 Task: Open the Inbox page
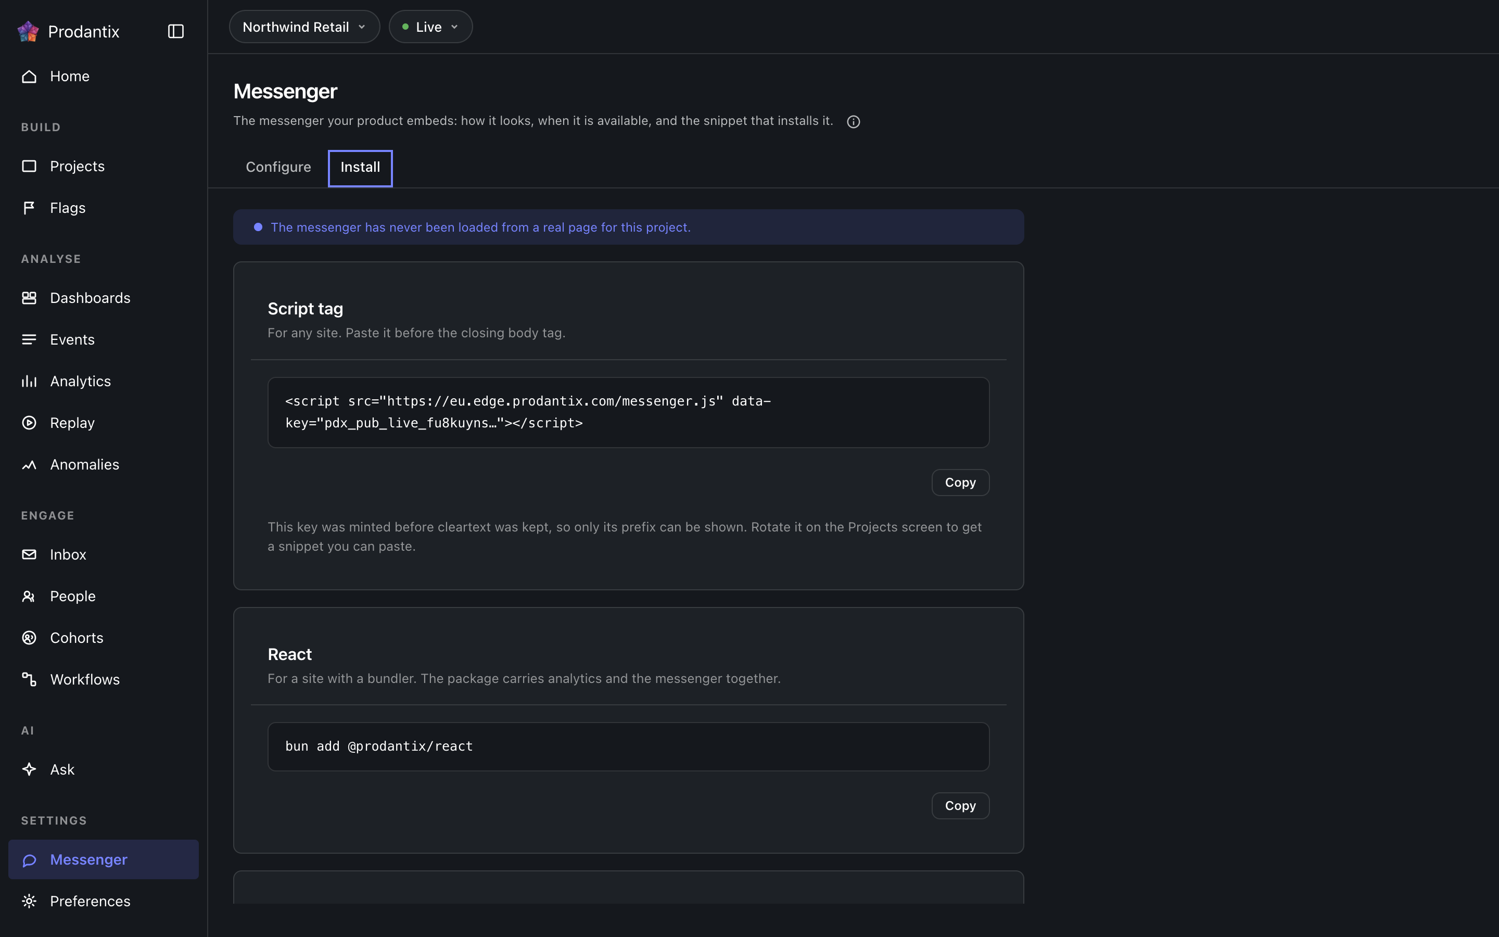[x=104, y=554]
